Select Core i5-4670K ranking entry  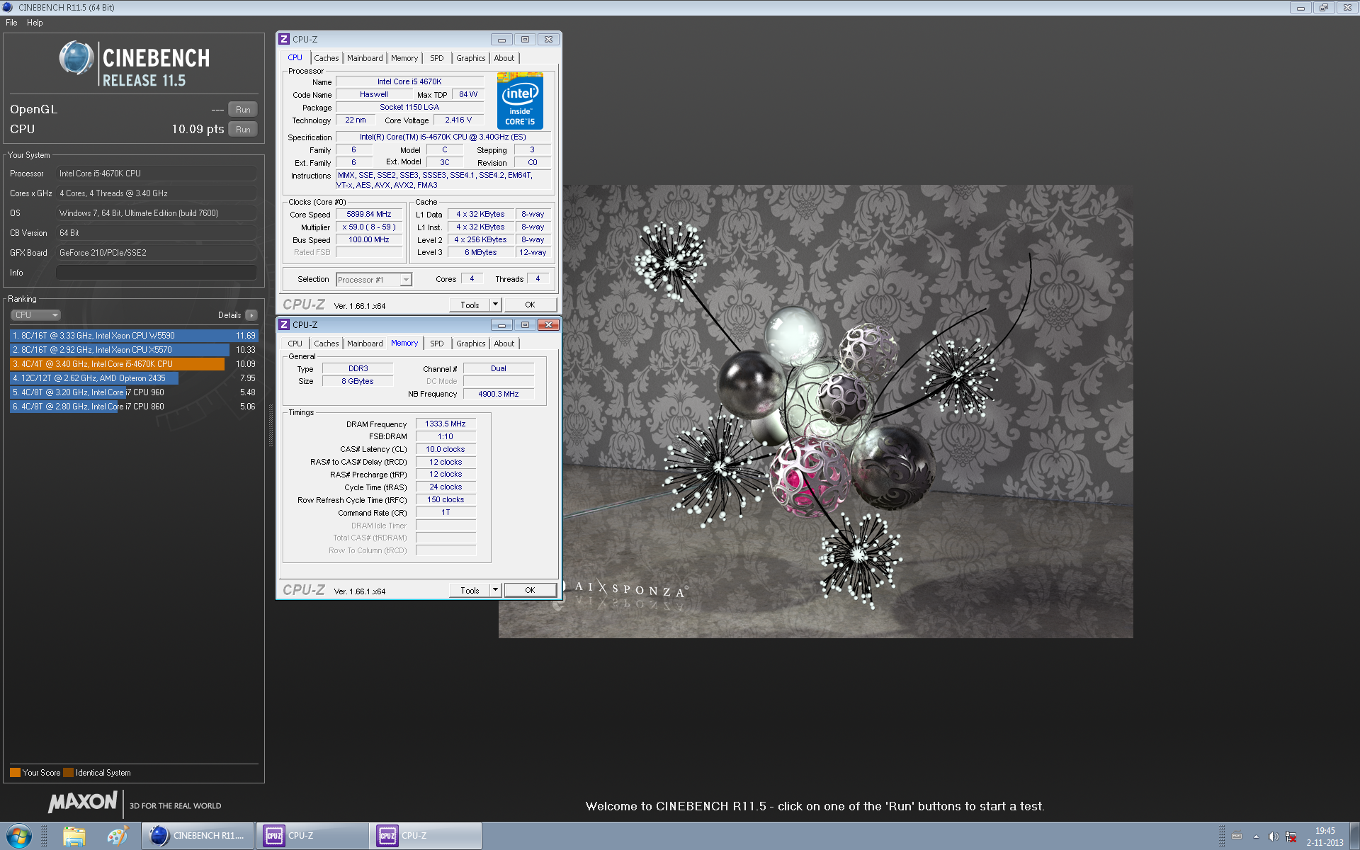pos(134,364)
